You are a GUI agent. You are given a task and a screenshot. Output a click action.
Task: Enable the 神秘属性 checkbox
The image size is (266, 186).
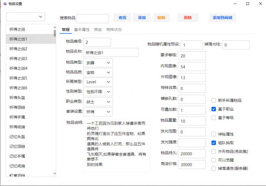coord(214,134)
